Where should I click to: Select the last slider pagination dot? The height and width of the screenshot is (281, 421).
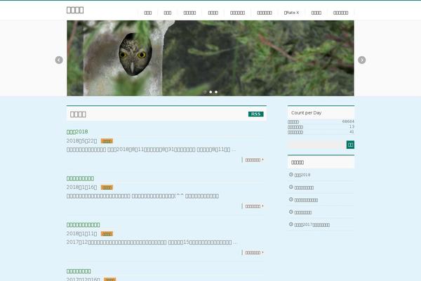[x=216, y=92]
